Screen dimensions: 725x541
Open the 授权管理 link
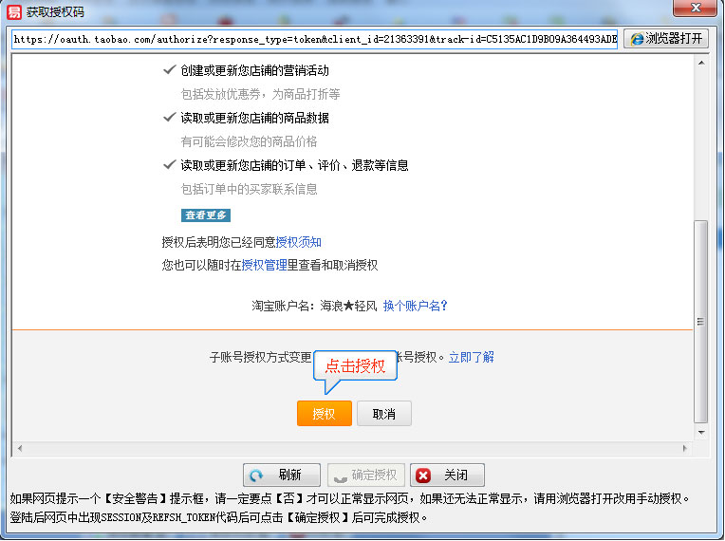coord(264,266)
